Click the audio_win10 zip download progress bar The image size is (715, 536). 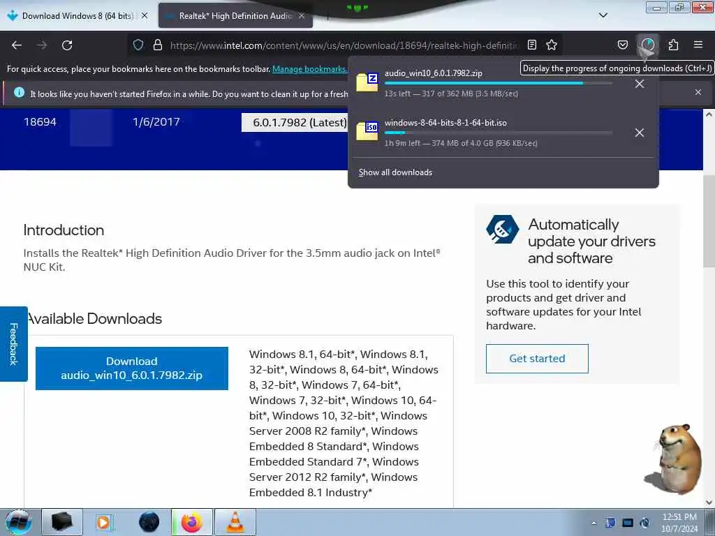pyautogui.click(x=499, y=84)
